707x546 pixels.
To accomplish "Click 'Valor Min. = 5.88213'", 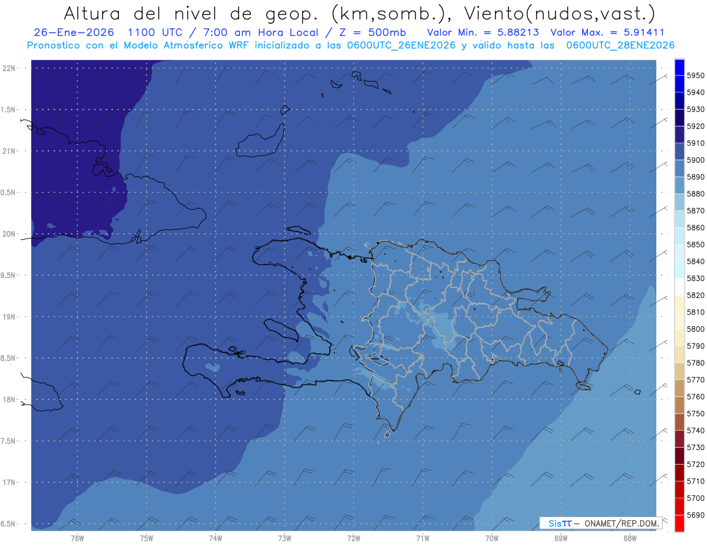I will pyautogui.click(x=484, y=32).
